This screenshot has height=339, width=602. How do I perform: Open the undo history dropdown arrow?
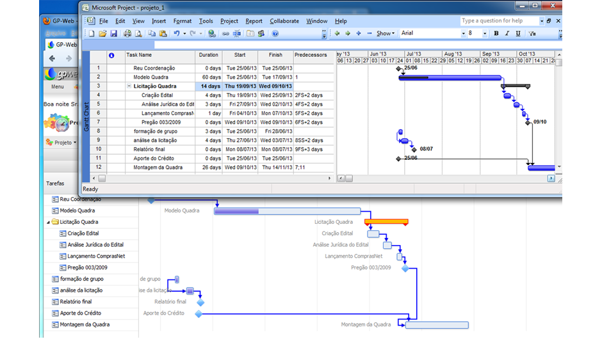(184, 34)
